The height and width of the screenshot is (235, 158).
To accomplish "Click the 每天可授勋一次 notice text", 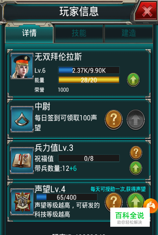I will coord(118,189).
